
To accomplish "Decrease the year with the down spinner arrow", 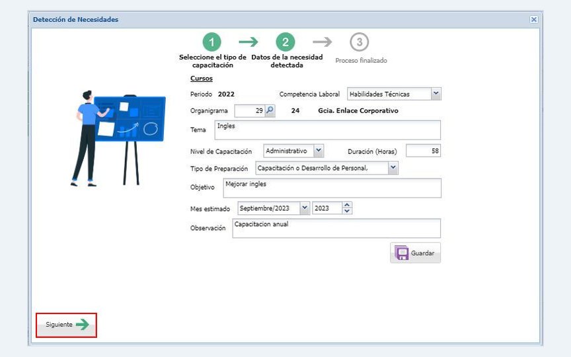I will (347, 211).
